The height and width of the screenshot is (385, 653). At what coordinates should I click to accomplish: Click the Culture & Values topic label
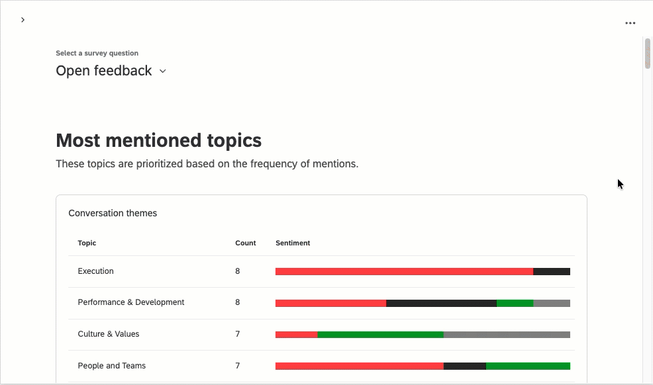[x=108, y=334]
